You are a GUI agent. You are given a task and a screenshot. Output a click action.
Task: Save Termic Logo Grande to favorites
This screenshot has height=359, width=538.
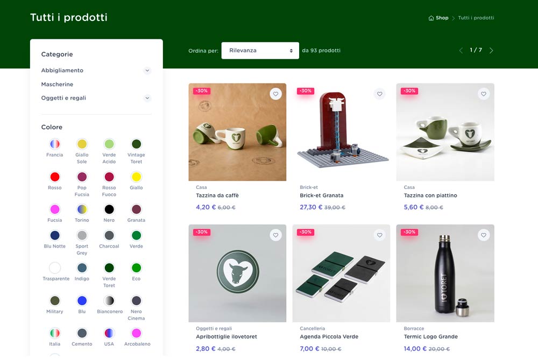click(483, 235)
